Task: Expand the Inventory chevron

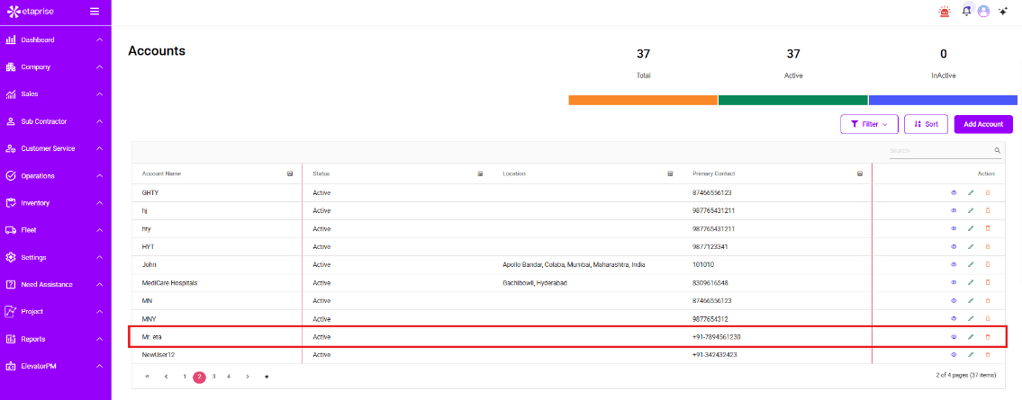Action: pyautogui.click(x=100, y=203)
